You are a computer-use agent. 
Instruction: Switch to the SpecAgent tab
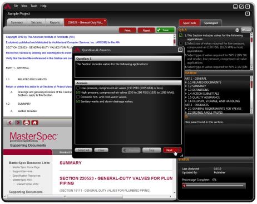coord(211,23)
